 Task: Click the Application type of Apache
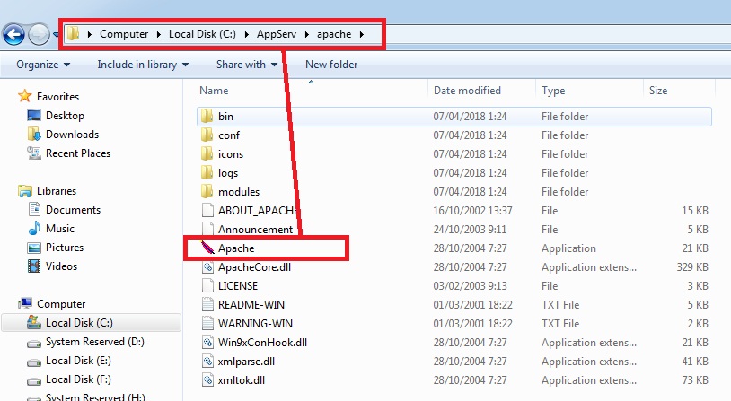(568, 248)
